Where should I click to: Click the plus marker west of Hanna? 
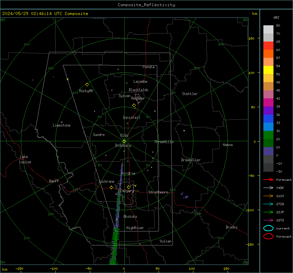pos(184,130)
